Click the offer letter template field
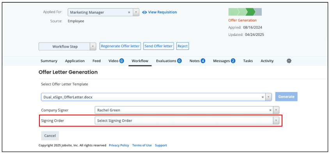The height and width of the screenshot is (154, 330). (156, 97)
